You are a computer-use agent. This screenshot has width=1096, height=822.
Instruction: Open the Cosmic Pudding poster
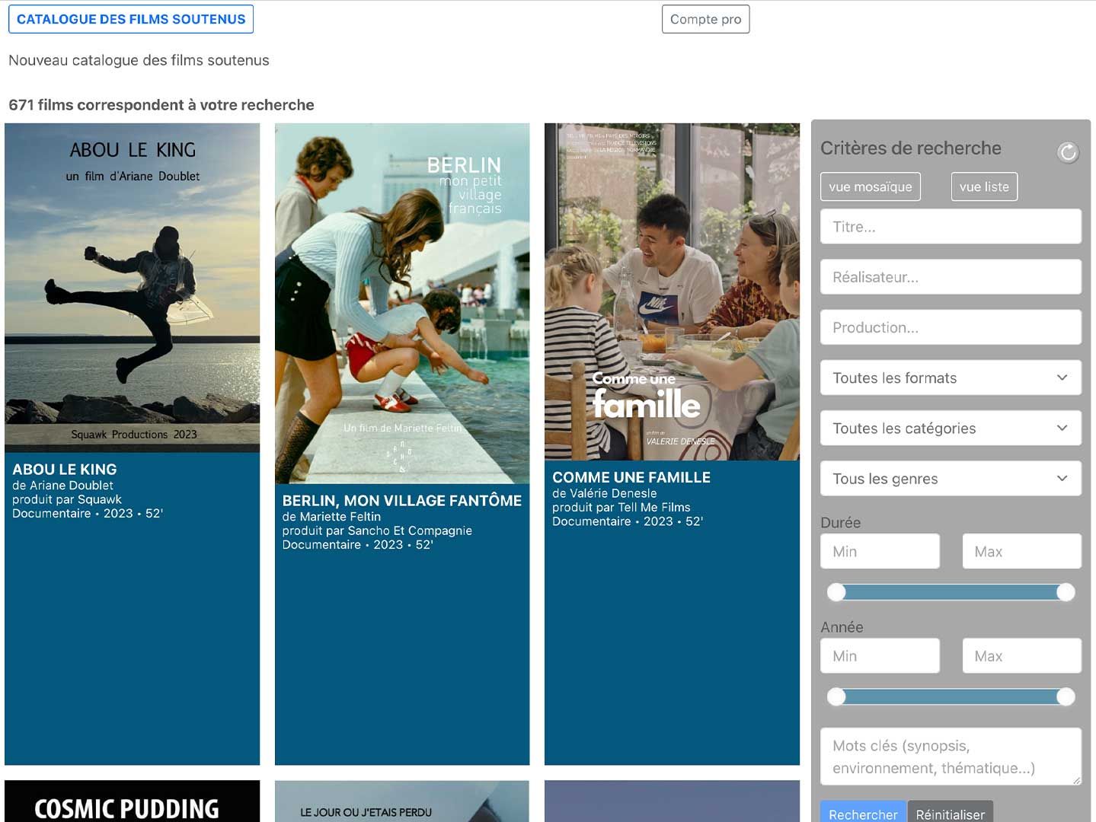coord(133,801)
